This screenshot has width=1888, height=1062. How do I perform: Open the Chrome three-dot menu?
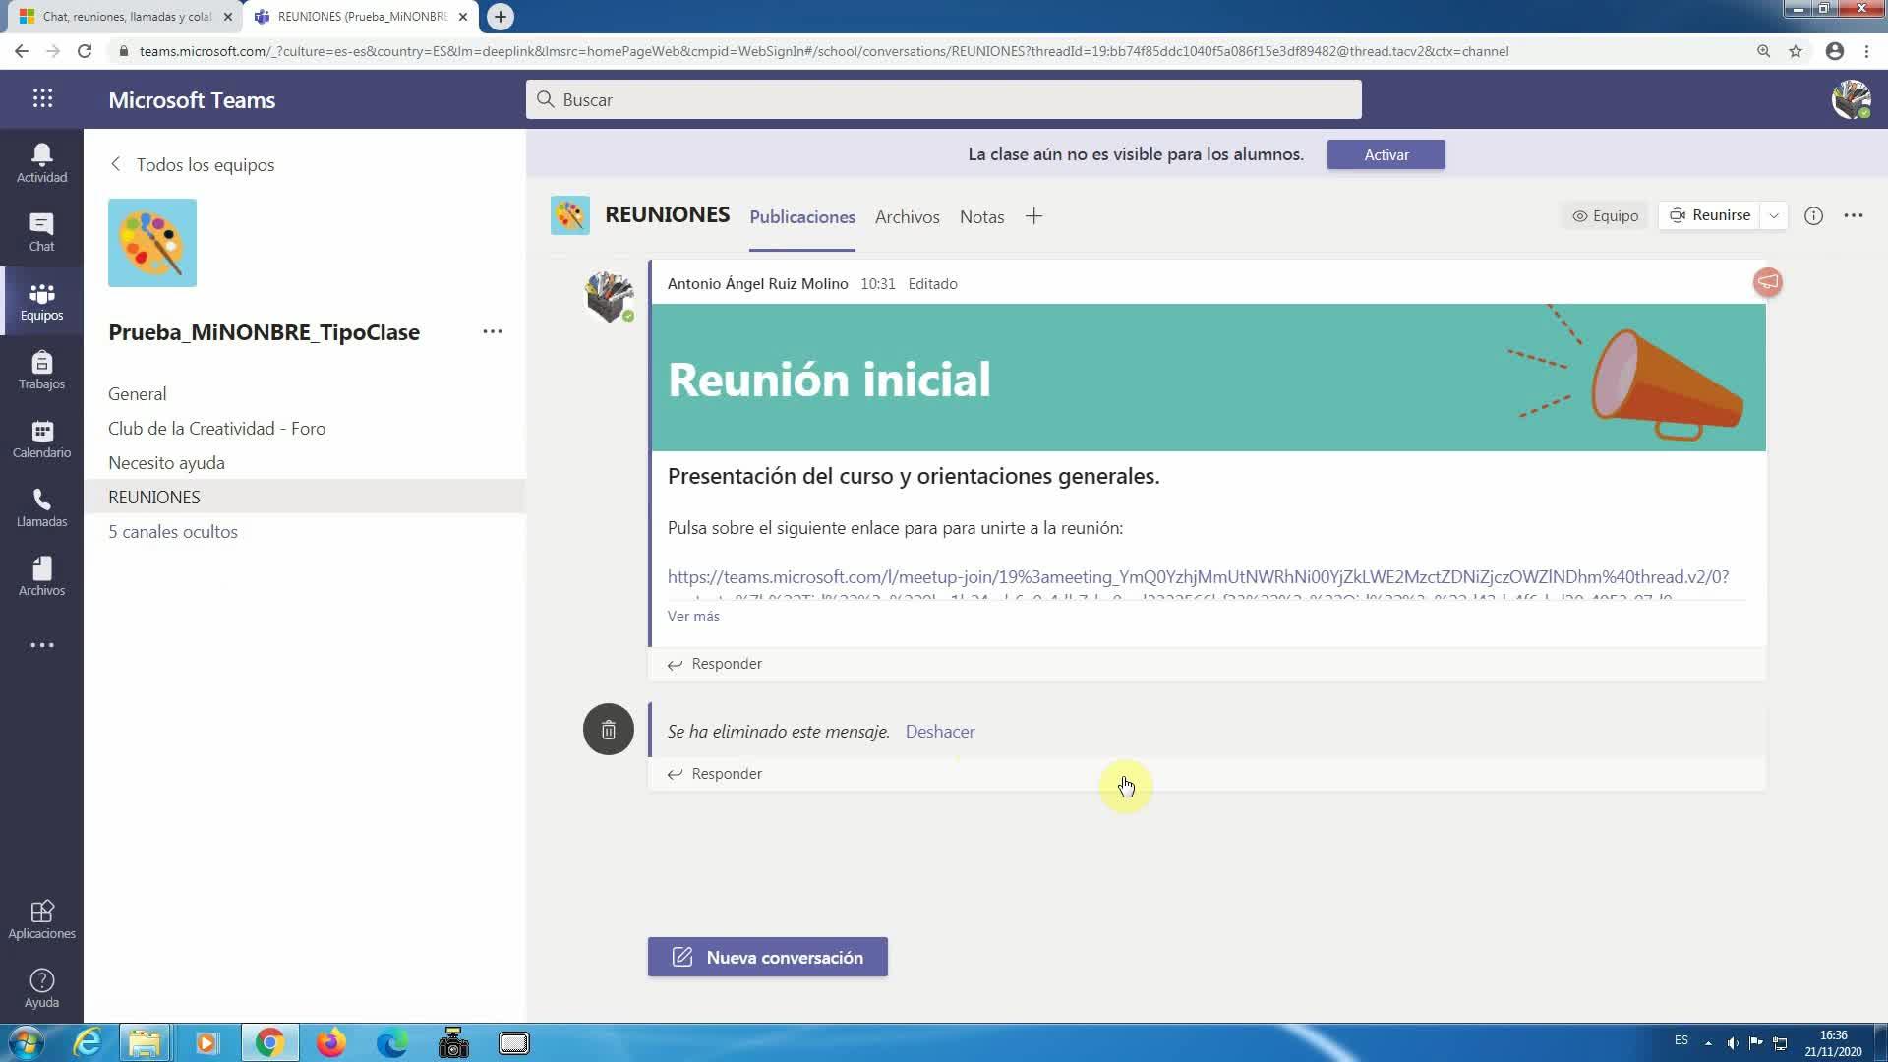(1867, 51)
